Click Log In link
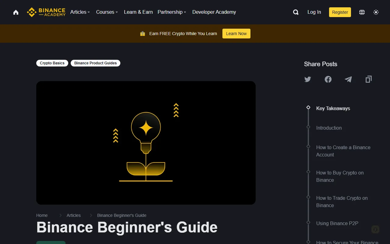Viewport: 390px width, 244px height. pyautogui.click(x=314, y=12)
